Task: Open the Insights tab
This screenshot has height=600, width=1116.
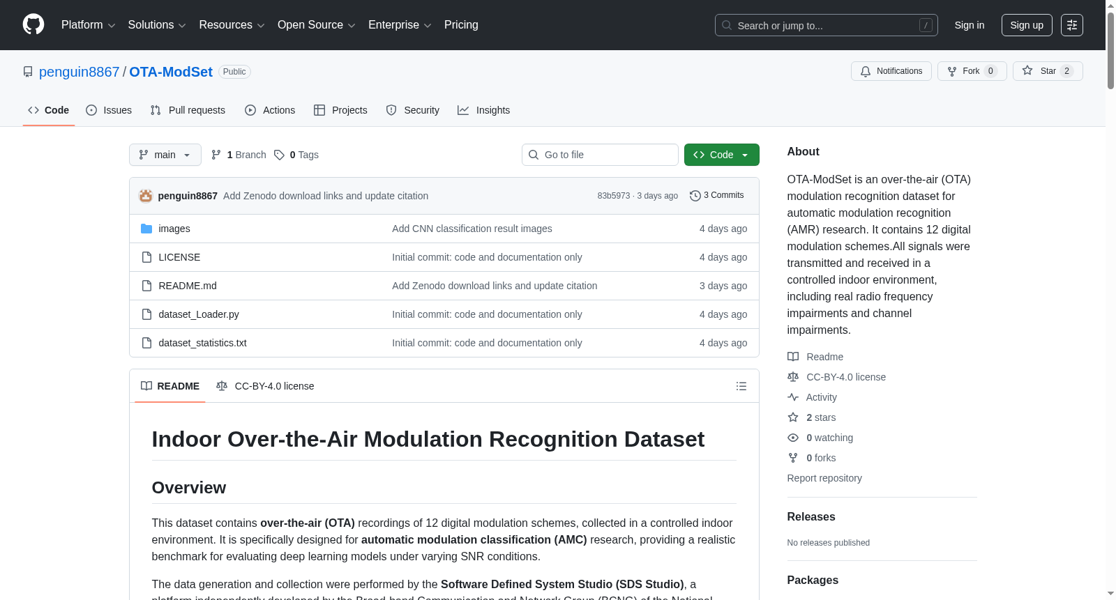Action: click(x=484, y=110)
